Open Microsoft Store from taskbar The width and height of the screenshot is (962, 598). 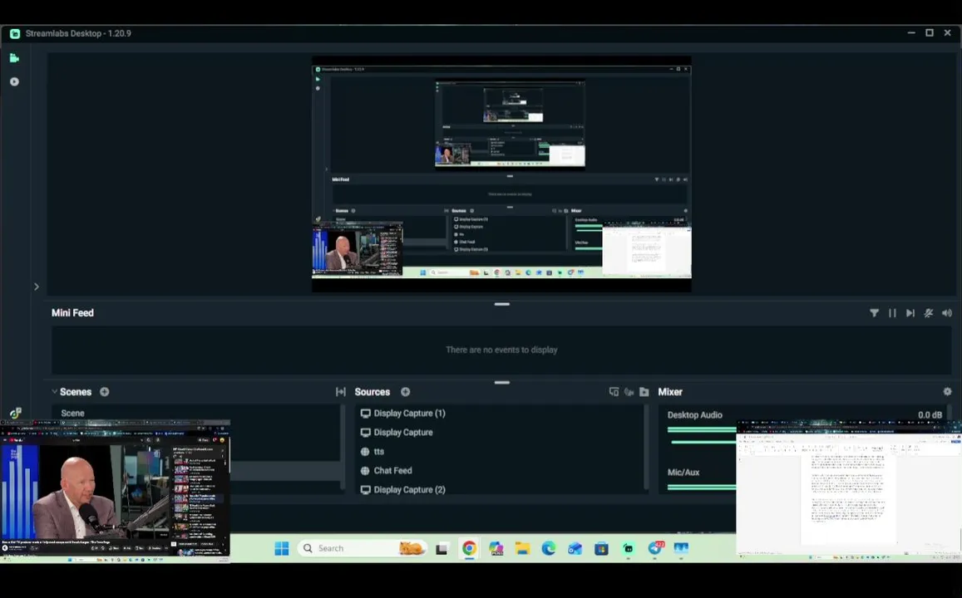(601, 548)
